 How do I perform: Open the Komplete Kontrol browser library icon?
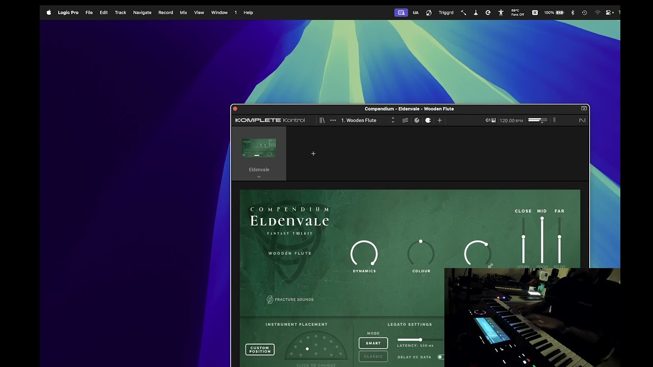point(322,120)
